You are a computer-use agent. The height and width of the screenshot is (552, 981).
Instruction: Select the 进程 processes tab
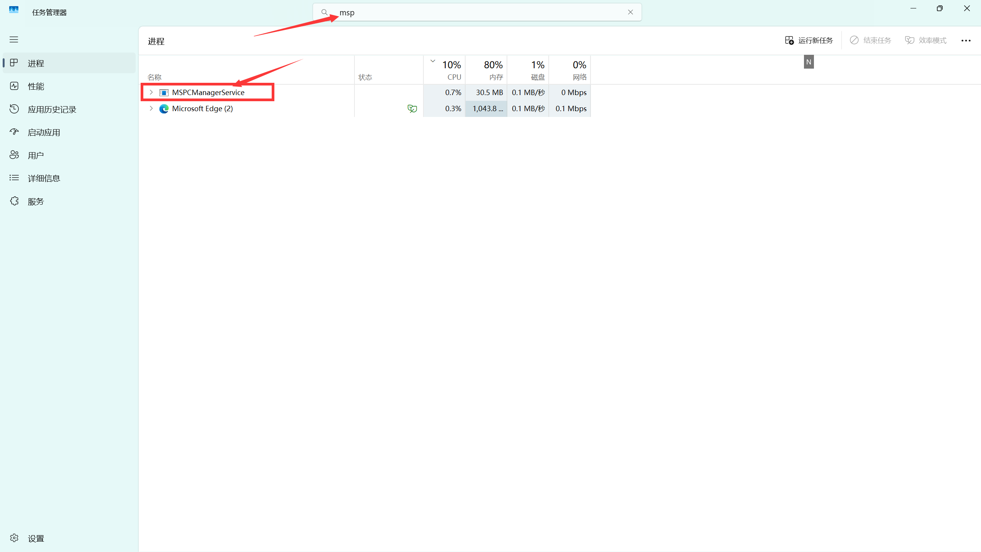tap(36, 63)
